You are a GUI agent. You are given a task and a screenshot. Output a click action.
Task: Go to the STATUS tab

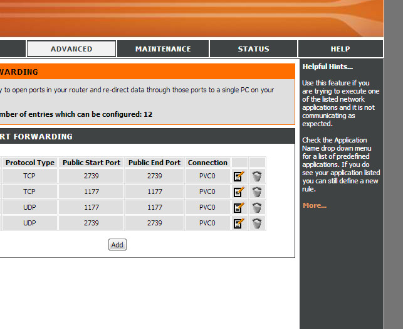[x=253, y=49]
